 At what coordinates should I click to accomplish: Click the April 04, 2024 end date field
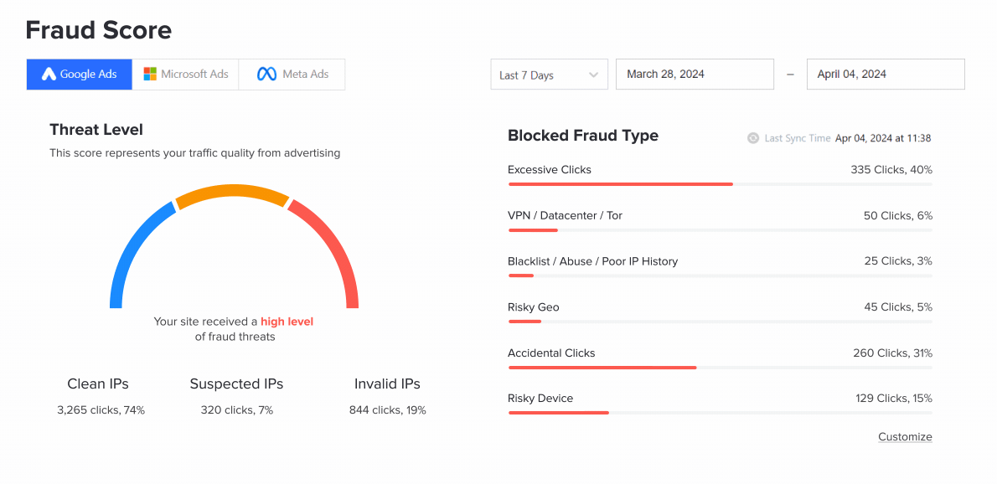click(x=885, y=74)
